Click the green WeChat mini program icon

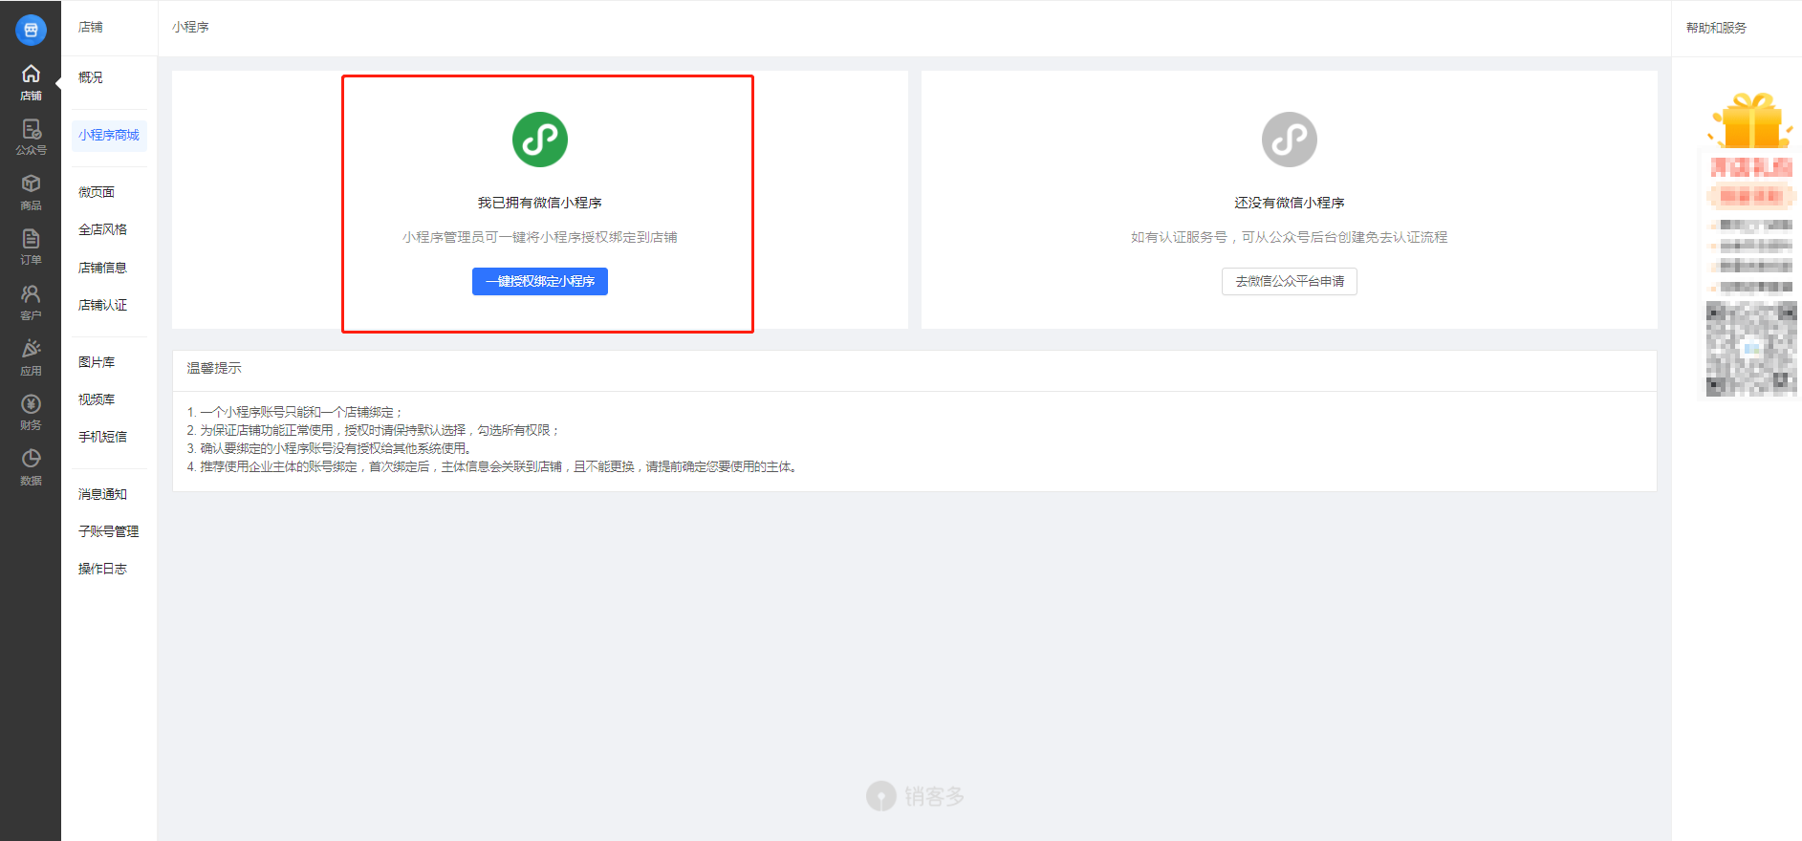point(540,140)
